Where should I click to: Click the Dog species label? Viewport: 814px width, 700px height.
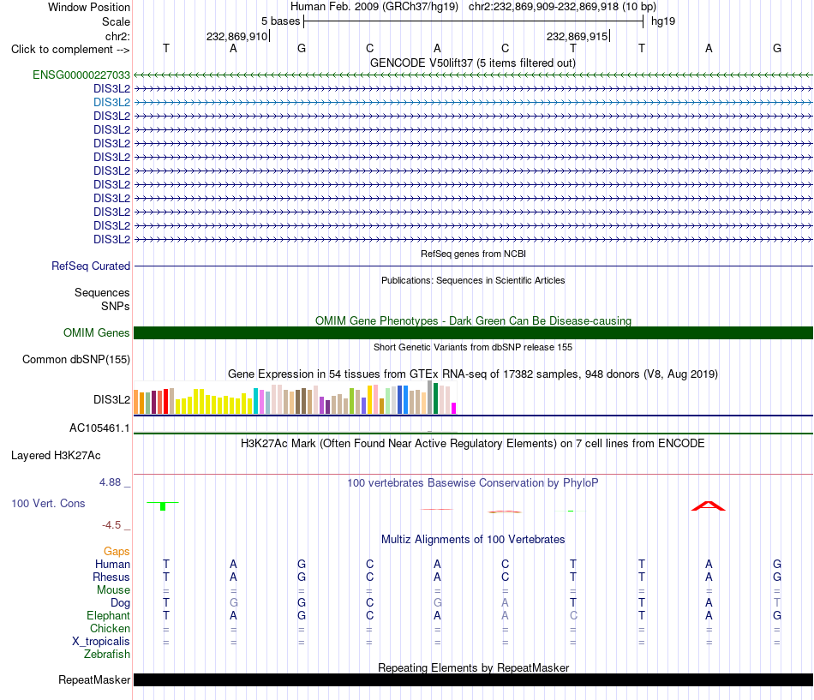tap(120, 603)
